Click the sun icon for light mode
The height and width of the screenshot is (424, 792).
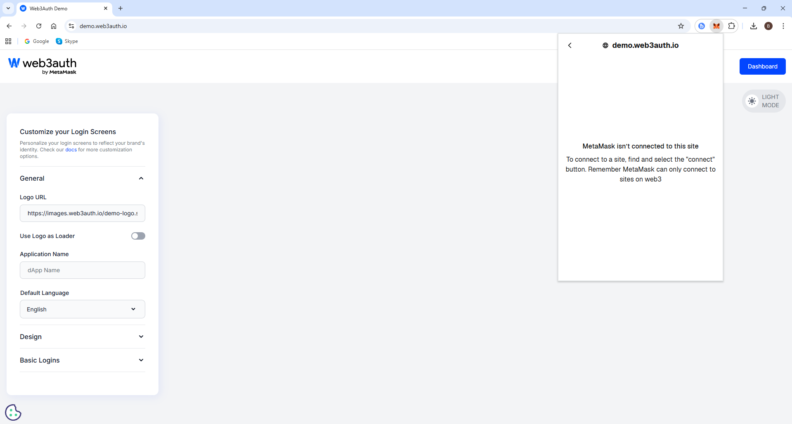(x=752, y=101)
